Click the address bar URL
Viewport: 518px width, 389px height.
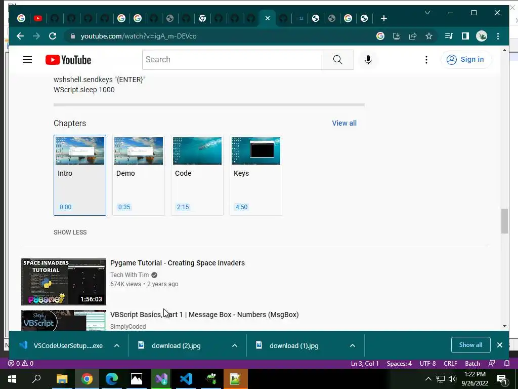pos(139,36)
